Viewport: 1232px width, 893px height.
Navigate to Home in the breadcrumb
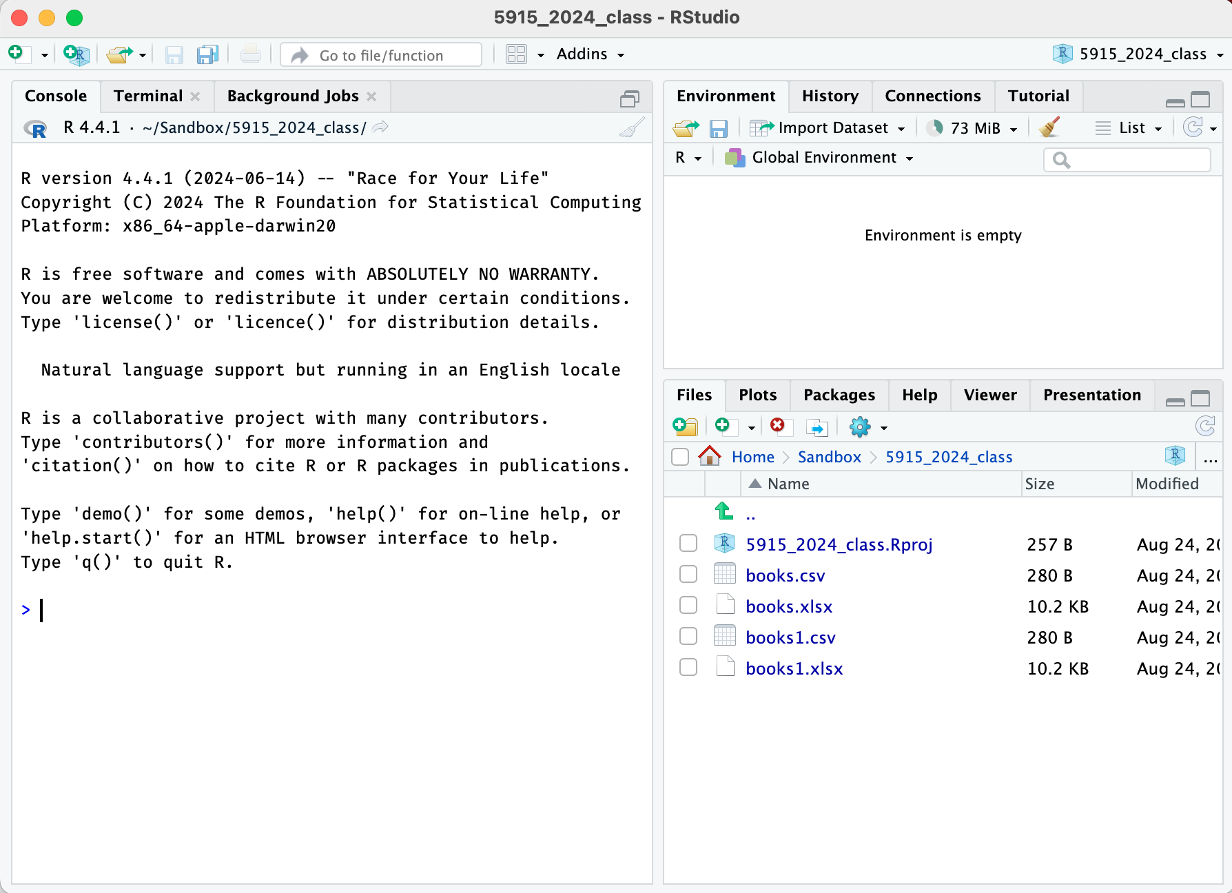[x=753, y=457]
